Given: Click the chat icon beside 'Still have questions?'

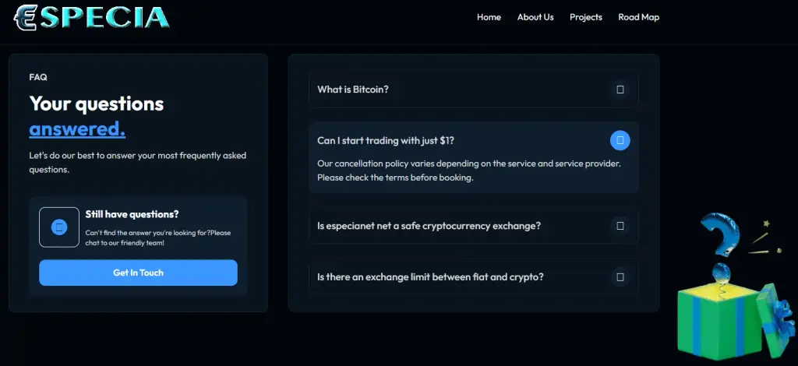Looking at the screenshot, I should pos(59,227).
